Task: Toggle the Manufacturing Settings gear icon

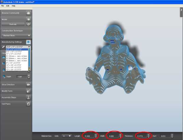Action: coord(28,42)
